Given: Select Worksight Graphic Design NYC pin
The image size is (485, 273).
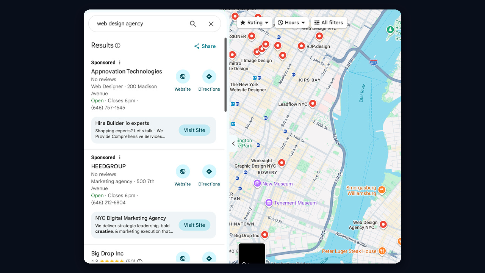Looking at the screenshot, I should point(282,163).
